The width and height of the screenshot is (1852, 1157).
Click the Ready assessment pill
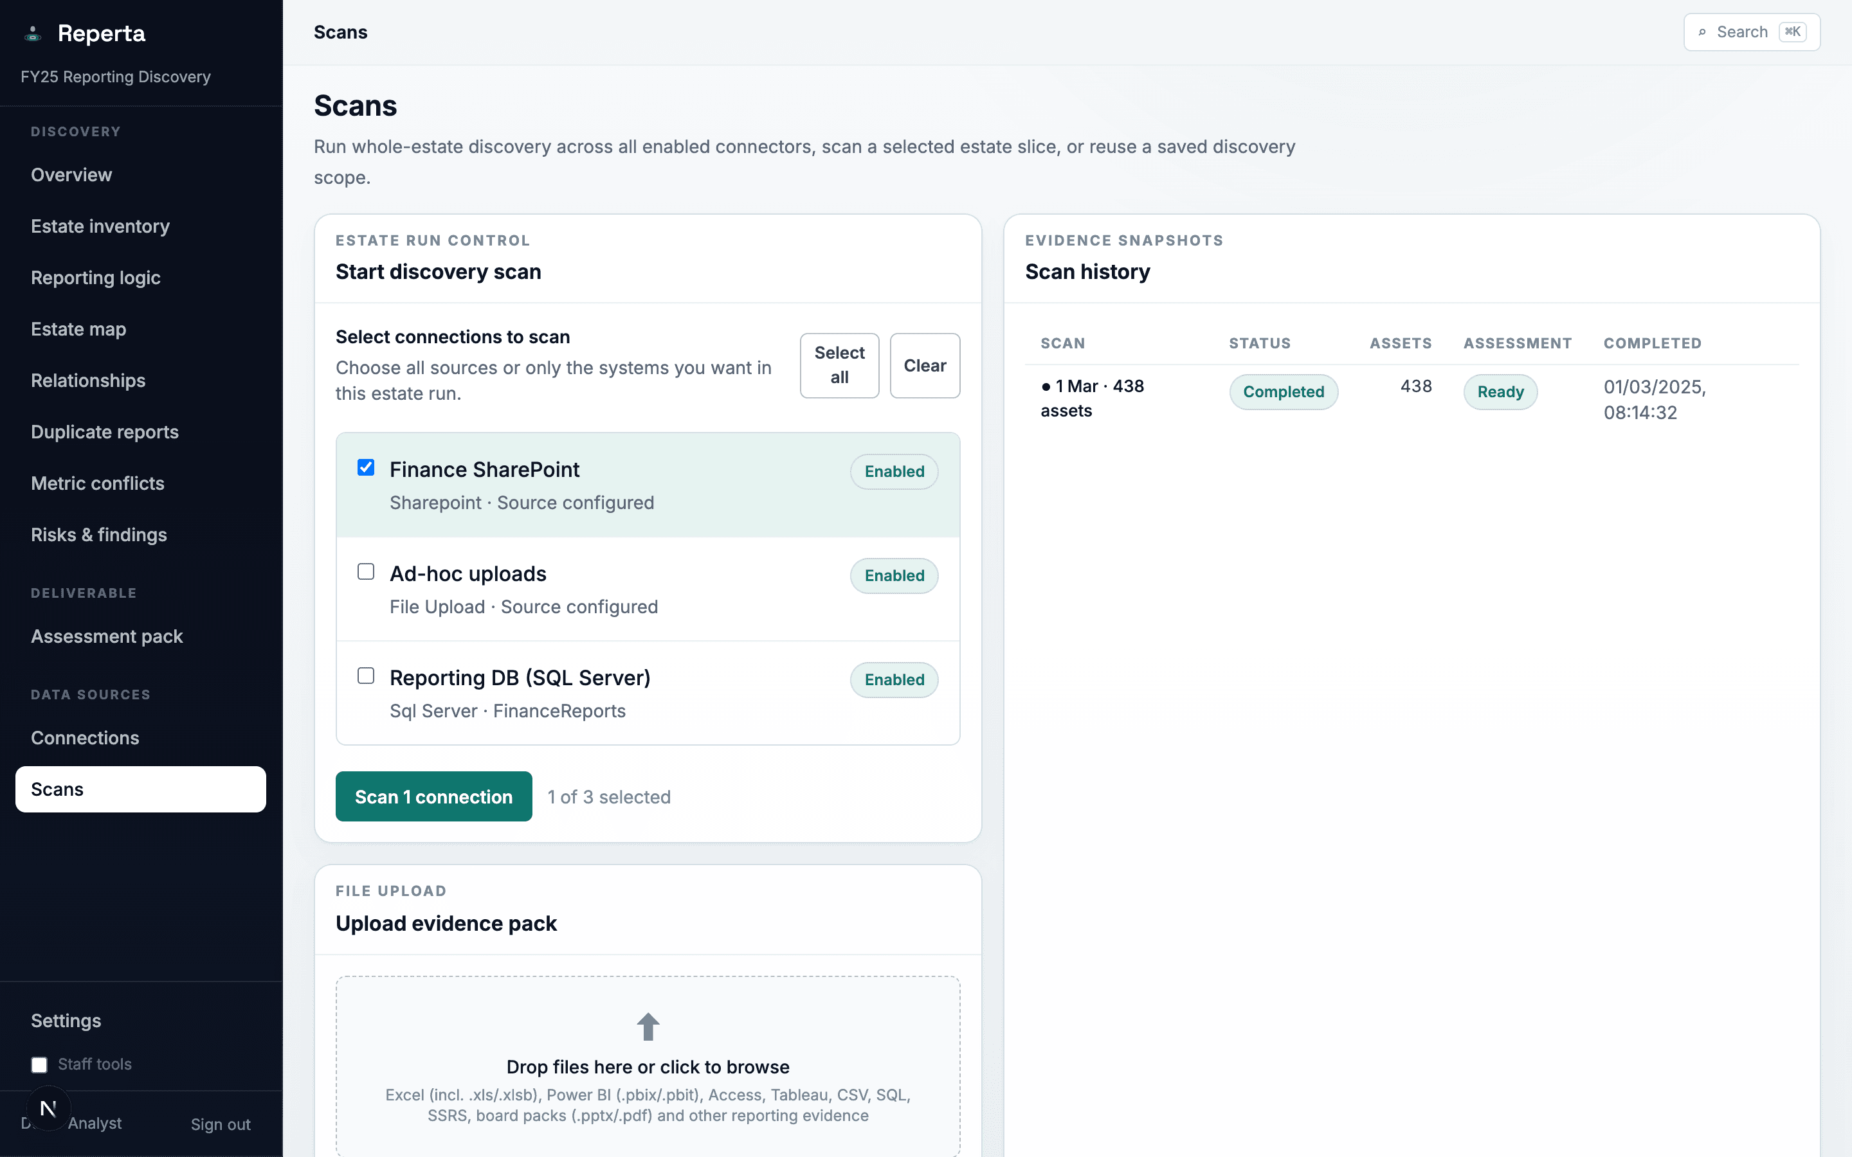tap(1500, 392)
